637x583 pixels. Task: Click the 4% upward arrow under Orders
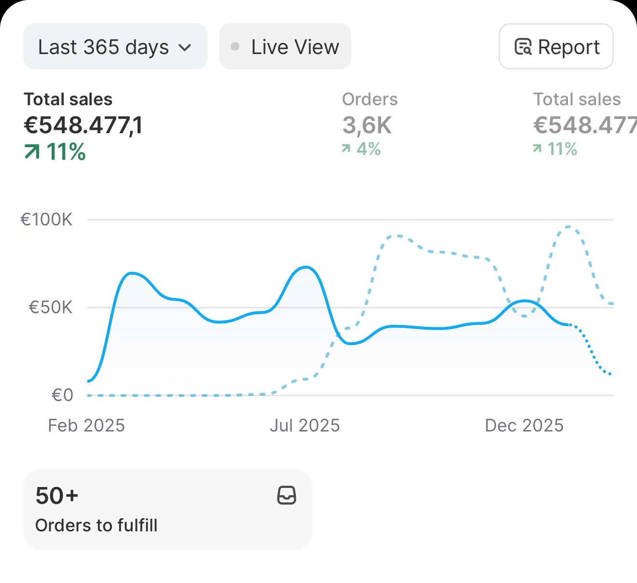click(346, 149)
